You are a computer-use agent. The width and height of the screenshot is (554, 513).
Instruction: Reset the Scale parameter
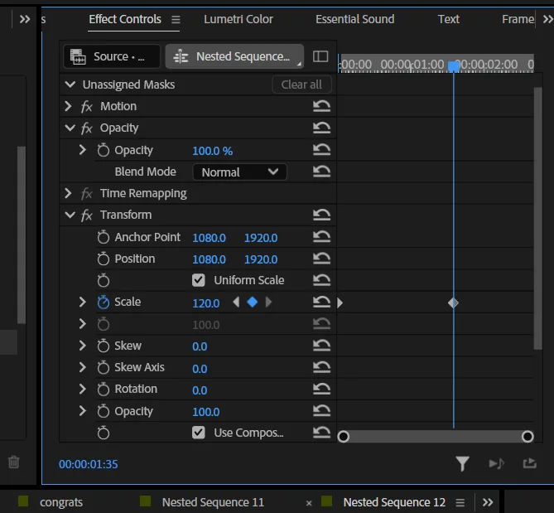tap(321, 302)
